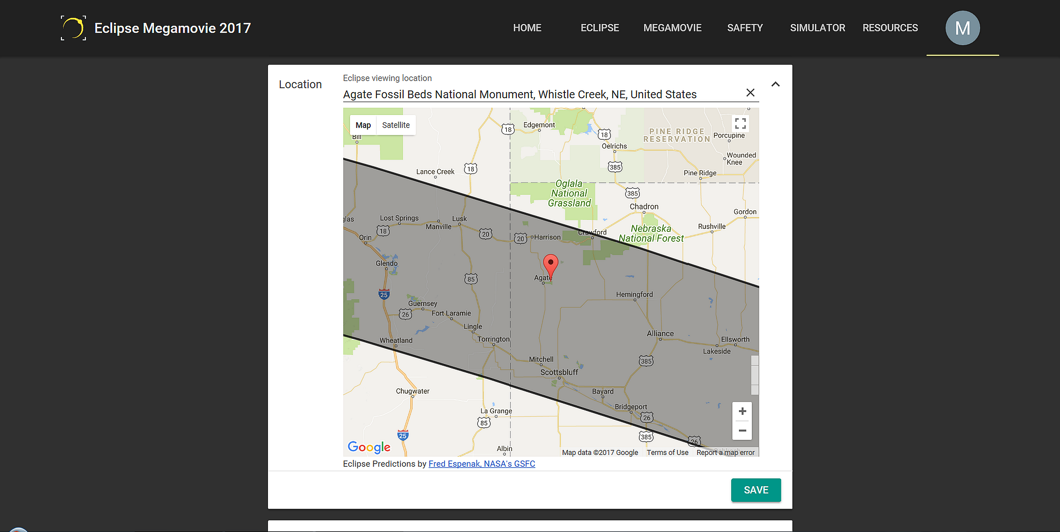Click the Location section heading
The width and height of the screenshot is (1060, 532).
click(x=300, y=84)
